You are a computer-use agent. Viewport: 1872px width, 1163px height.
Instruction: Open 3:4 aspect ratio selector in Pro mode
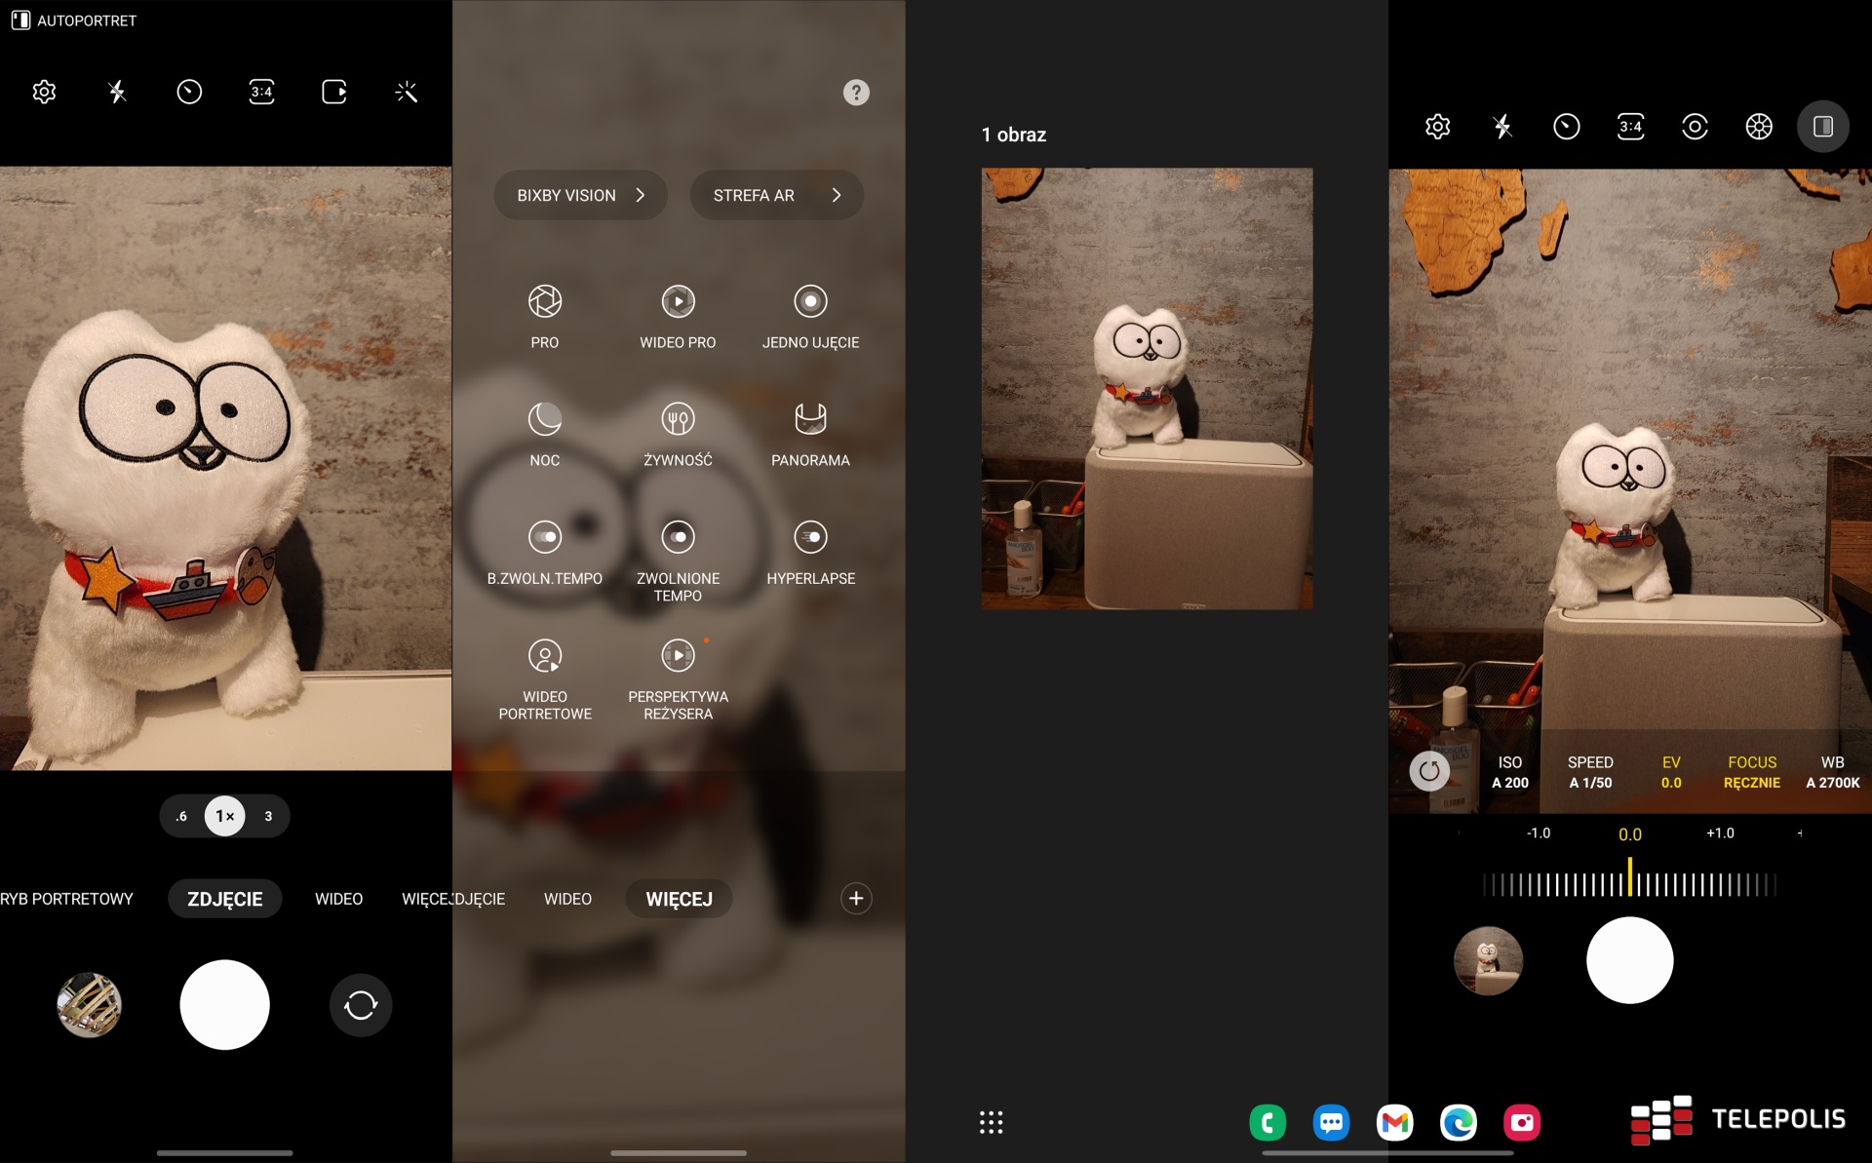(x=1630, y=127)
